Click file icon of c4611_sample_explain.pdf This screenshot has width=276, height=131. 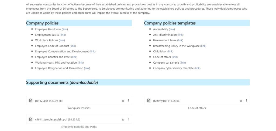(31, 119)
